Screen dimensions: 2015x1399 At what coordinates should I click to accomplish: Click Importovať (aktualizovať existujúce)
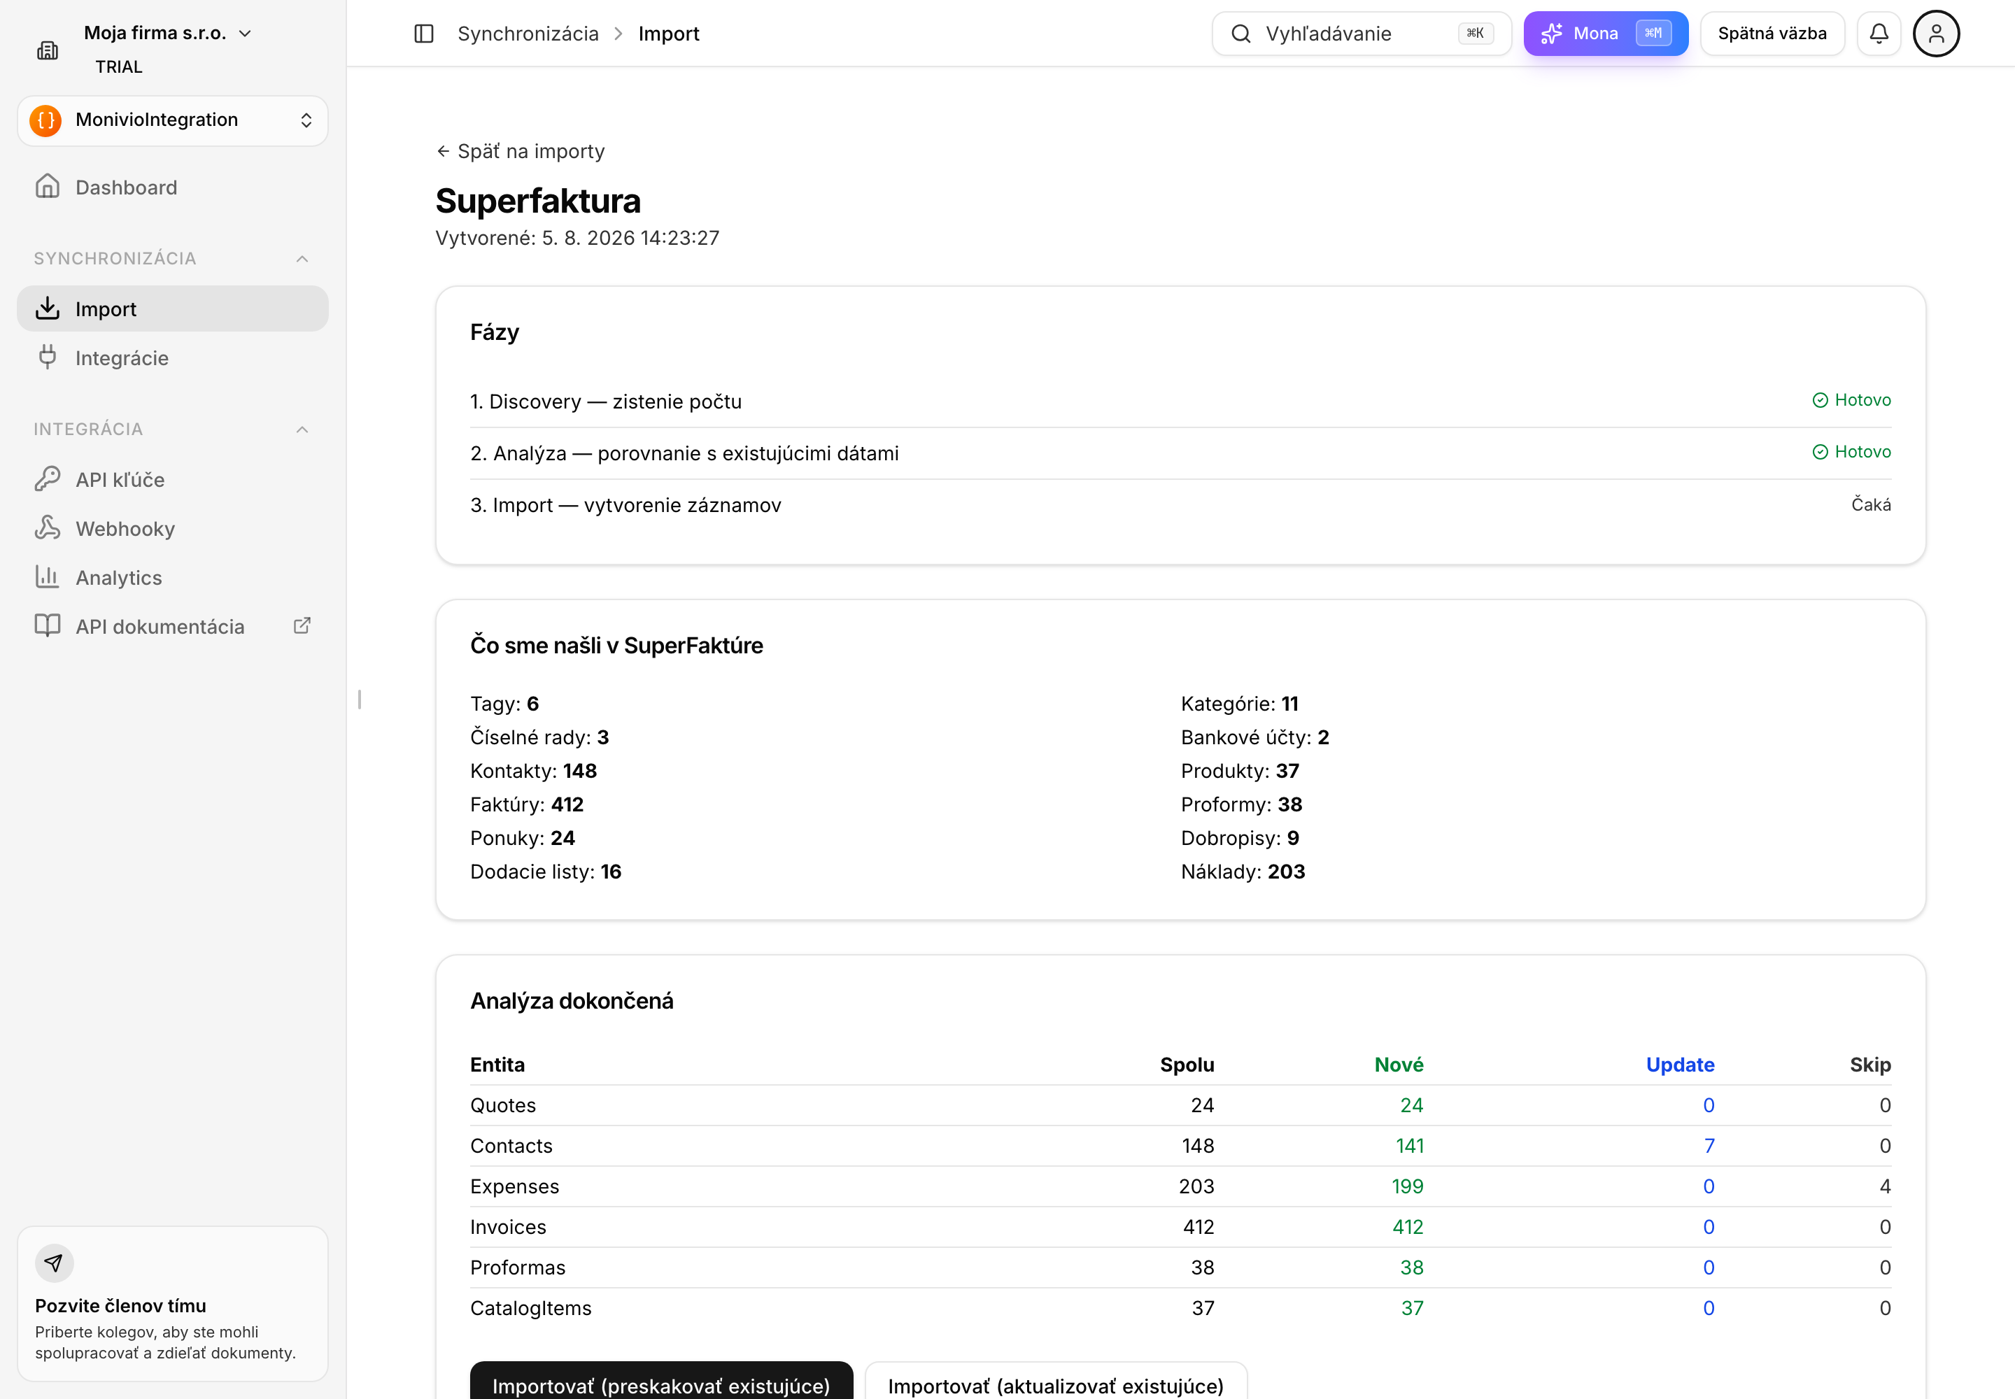pyautogui.click(x=1056, y=1382)
